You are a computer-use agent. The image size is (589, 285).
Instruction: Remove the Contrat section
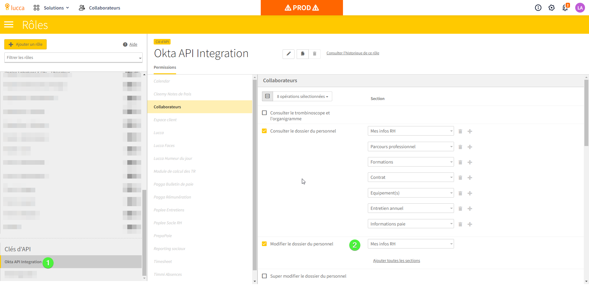(460, 178)
